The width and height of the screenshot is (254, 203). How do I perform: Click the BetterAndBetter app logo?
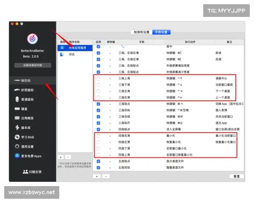33,40
